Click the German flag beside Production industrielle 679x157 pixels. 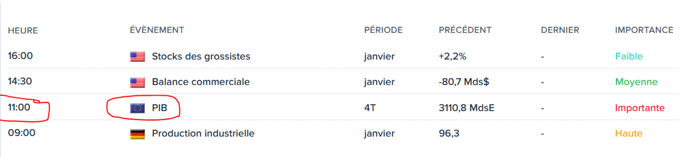tap(137, 134)
